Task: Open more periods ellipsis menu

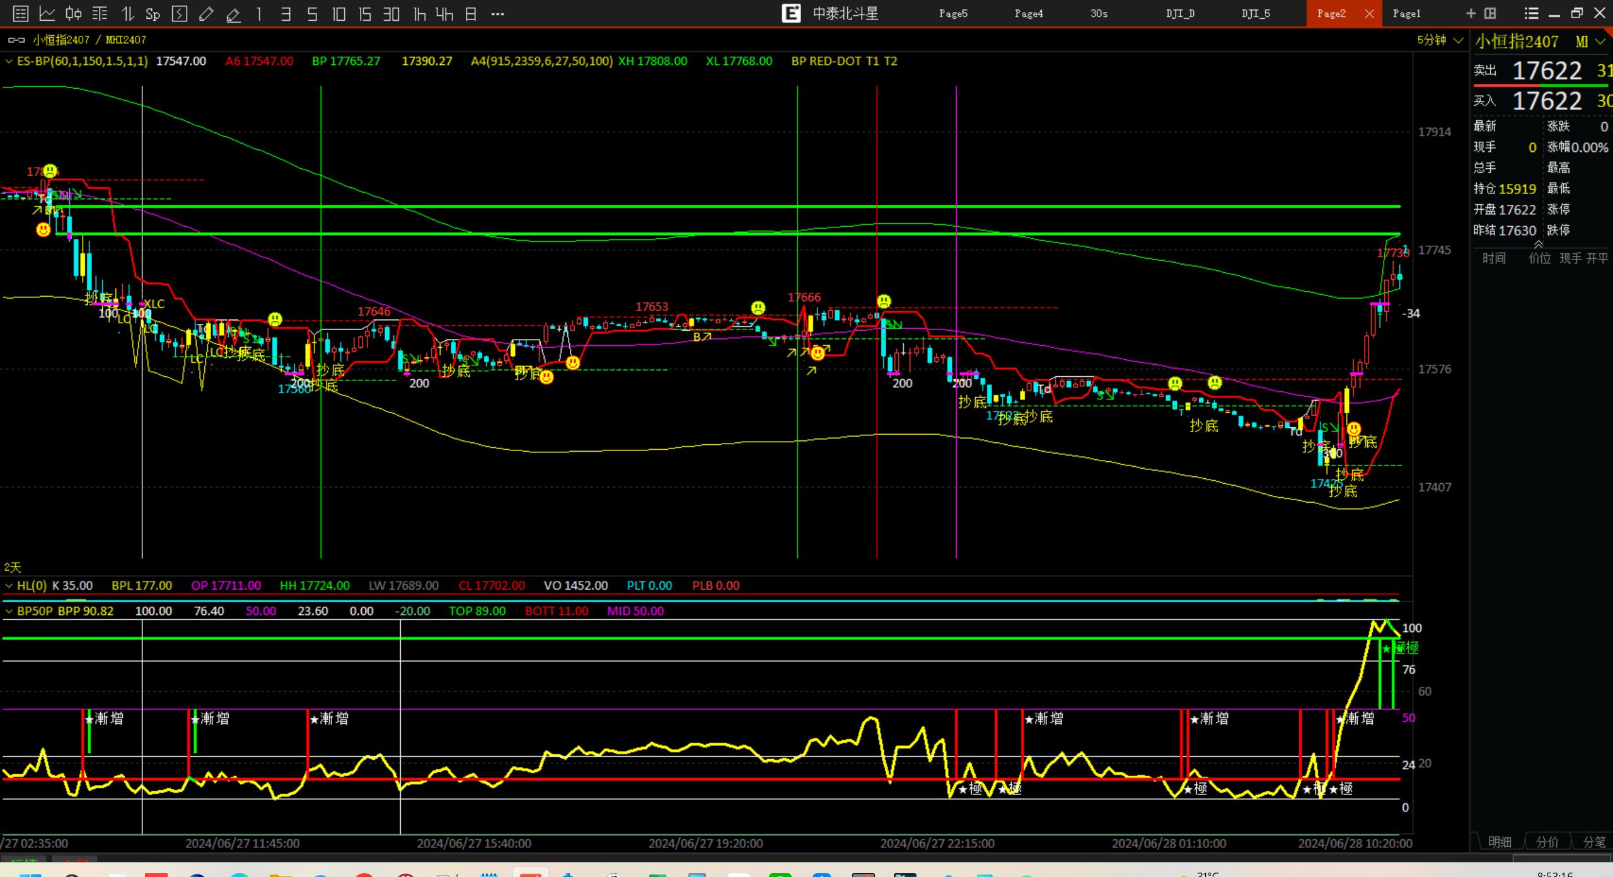Action: [x=497, y=13]
